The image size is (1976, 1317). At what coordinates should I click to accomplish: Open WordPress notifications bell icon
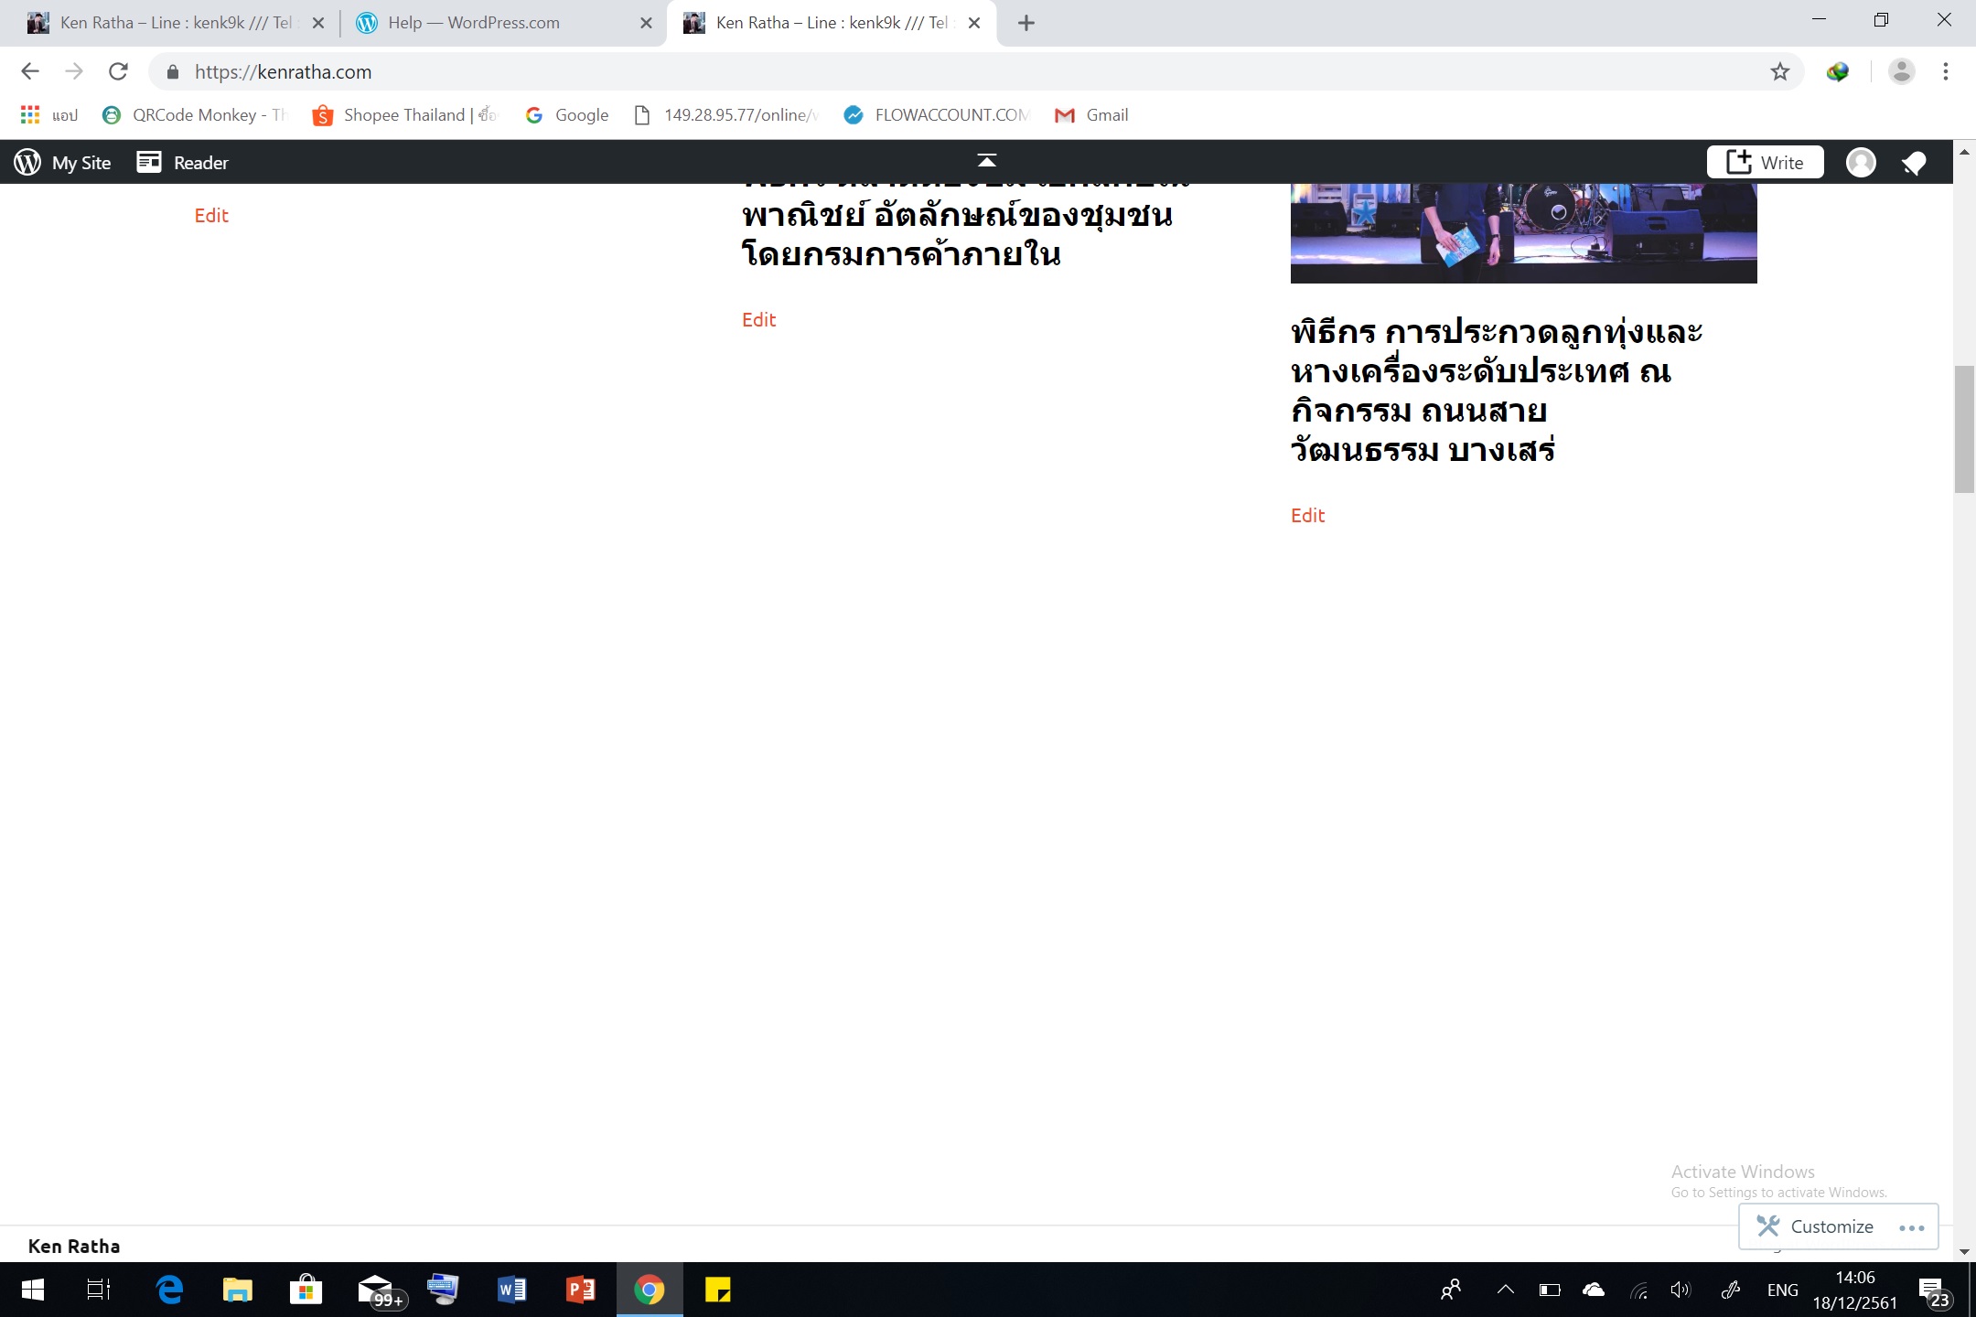click(1913, 163)
